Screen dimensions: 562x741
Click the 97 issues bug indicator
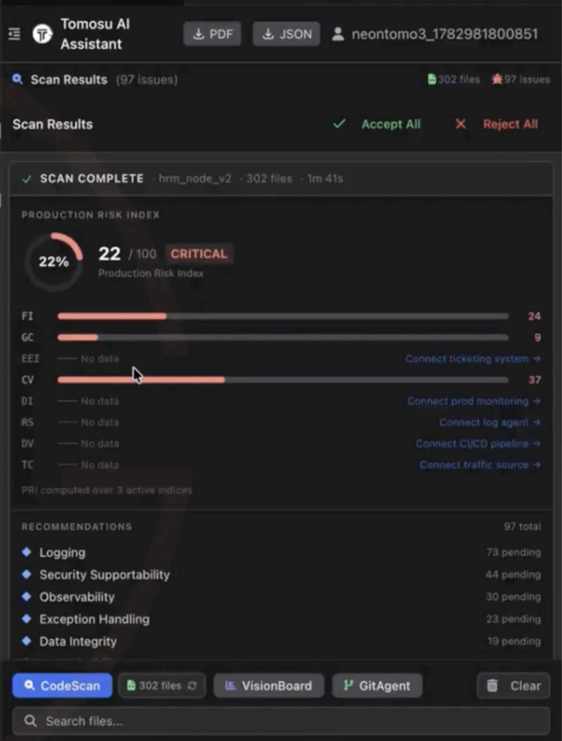pyautogui.click(x=521, y=79)
